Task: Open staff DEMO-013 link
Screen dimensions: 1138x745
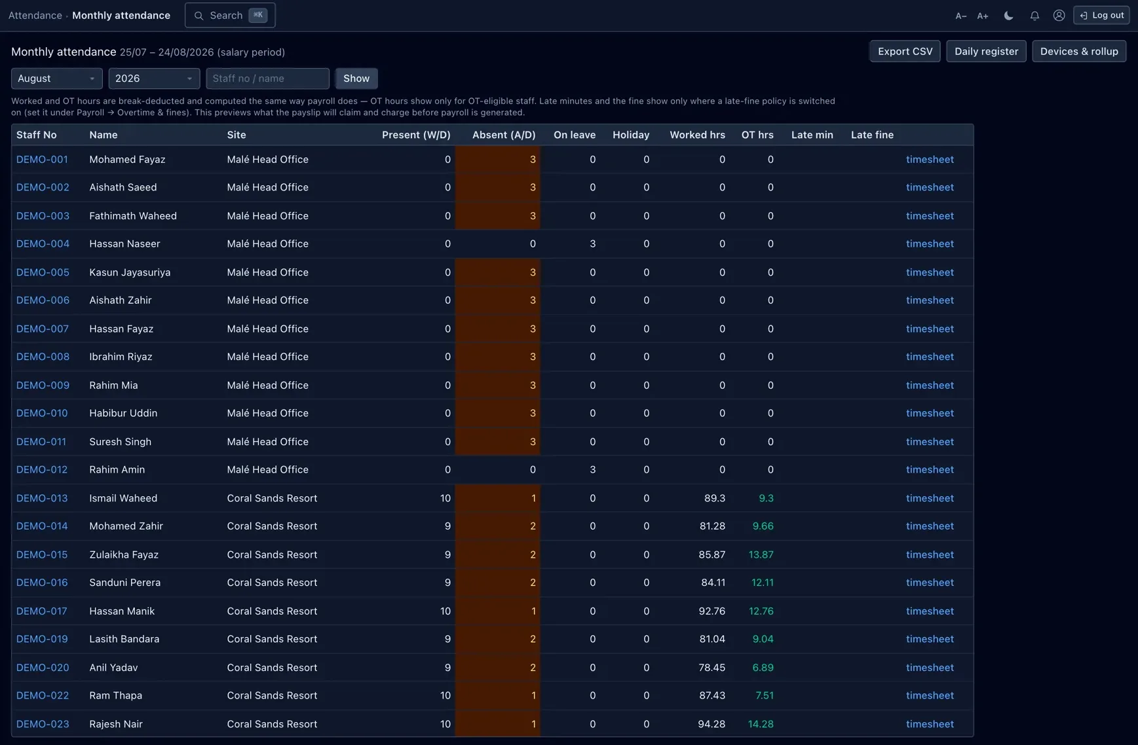Action: tap(42, 498)
